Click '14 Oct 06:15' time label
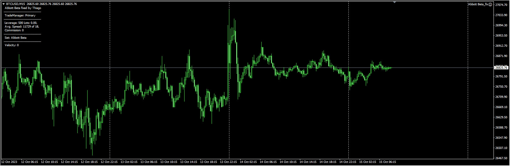The image size is (510, 166). [x=268, y=162]
